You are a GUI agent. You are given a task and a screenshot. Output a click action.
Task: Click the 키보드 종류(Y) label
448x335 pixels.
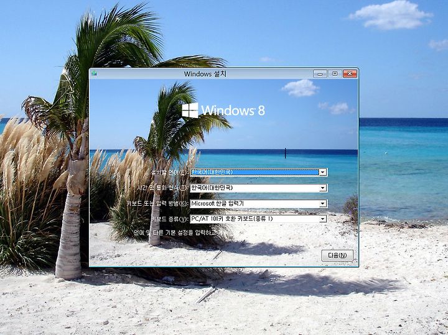pyautogui.click(x=170, y=219)
